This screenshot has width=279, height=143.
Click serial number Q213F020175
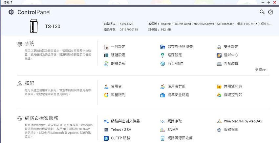[129, 30]
